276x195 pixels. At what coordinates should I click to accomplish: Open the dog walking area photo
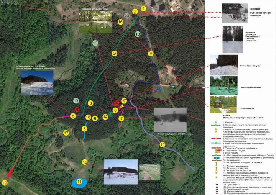pos(96,23)
